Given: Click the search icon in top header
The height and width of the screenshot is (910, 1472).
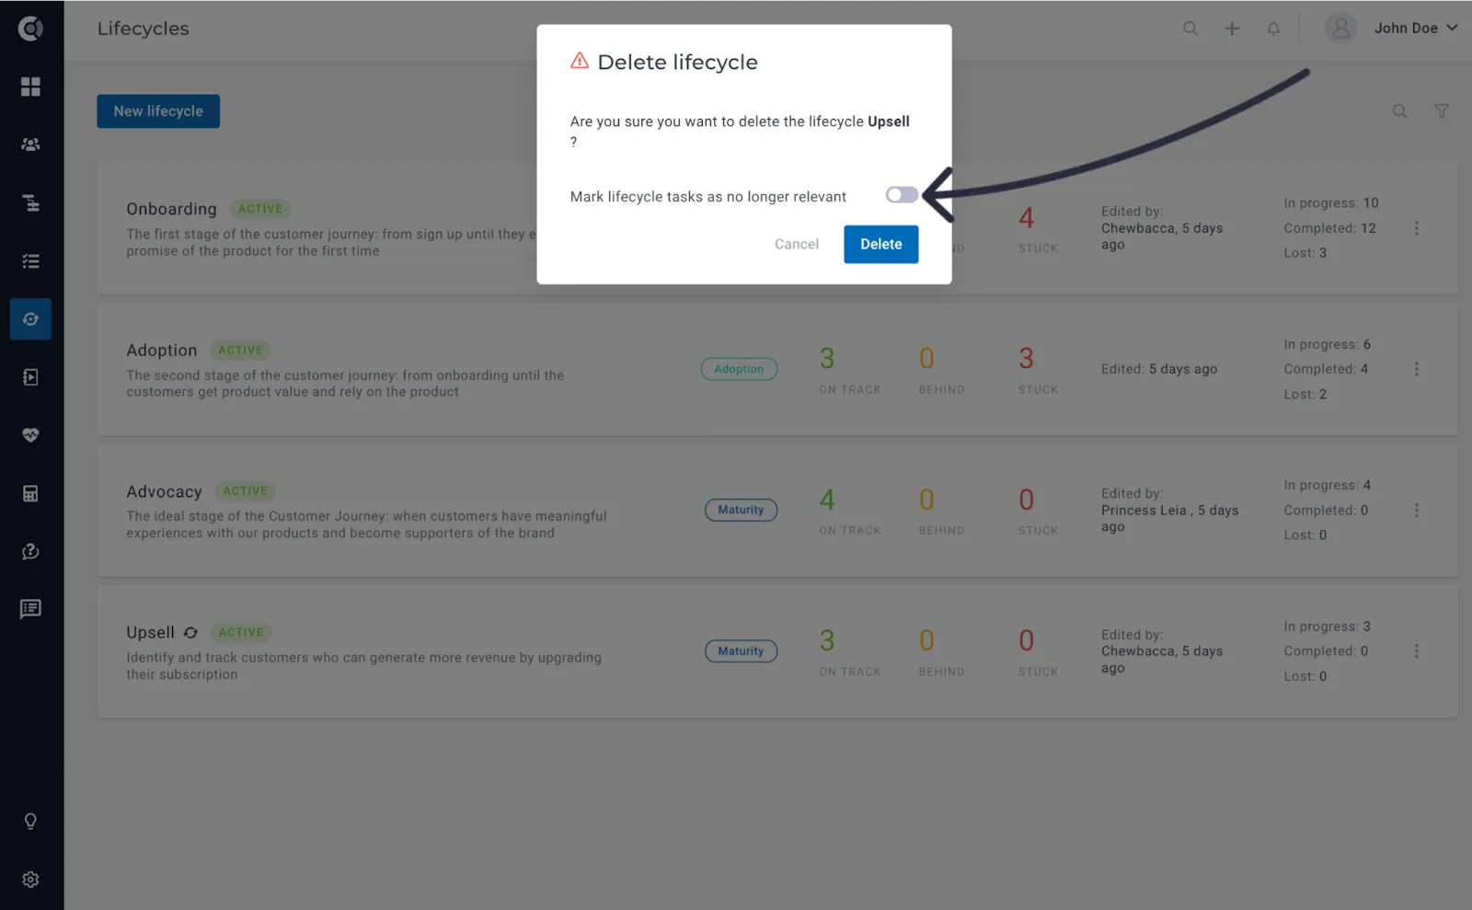Looking at the screenshot, I should (x=1190, y=29).
